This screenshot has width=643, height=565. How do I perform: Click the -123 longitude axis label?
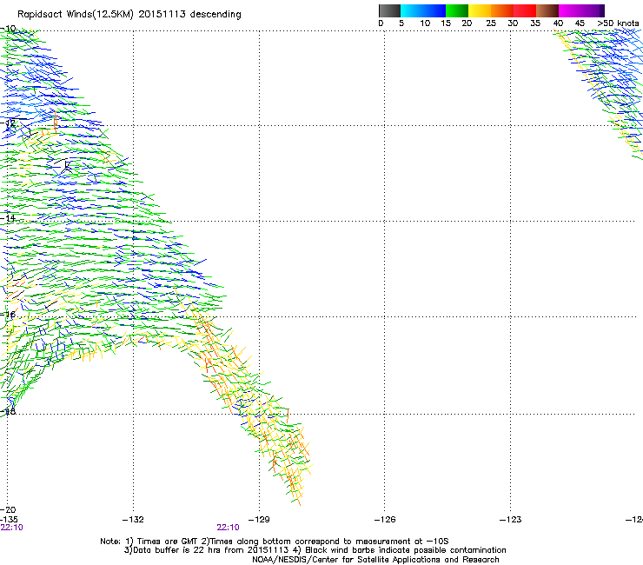[x=511, y=520]
